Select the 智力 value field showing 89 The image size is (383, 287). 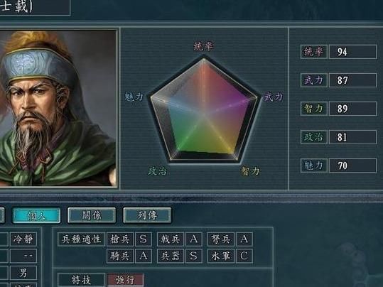pos(352,109)
